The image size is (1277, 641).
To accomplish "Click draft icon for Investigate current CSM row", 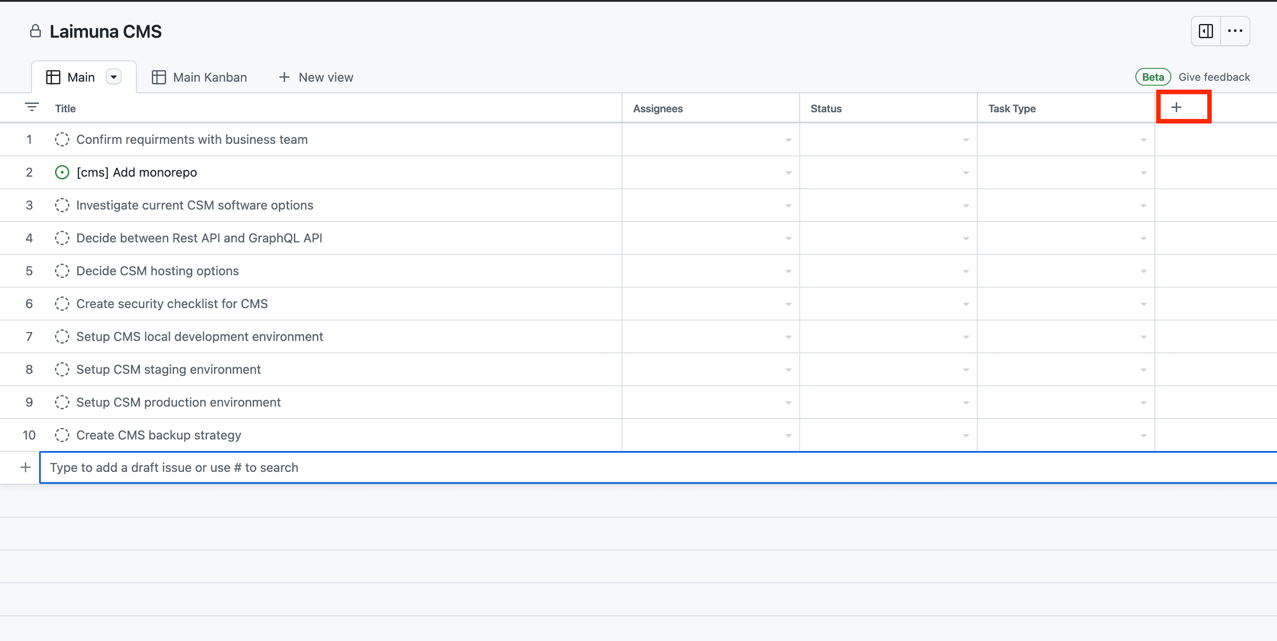I will point(62,205).
